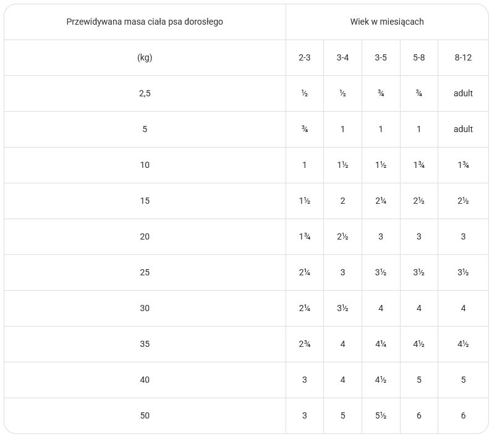Select the '20' kg weight row label
The image size is (492, 442).
coord(145,236)
